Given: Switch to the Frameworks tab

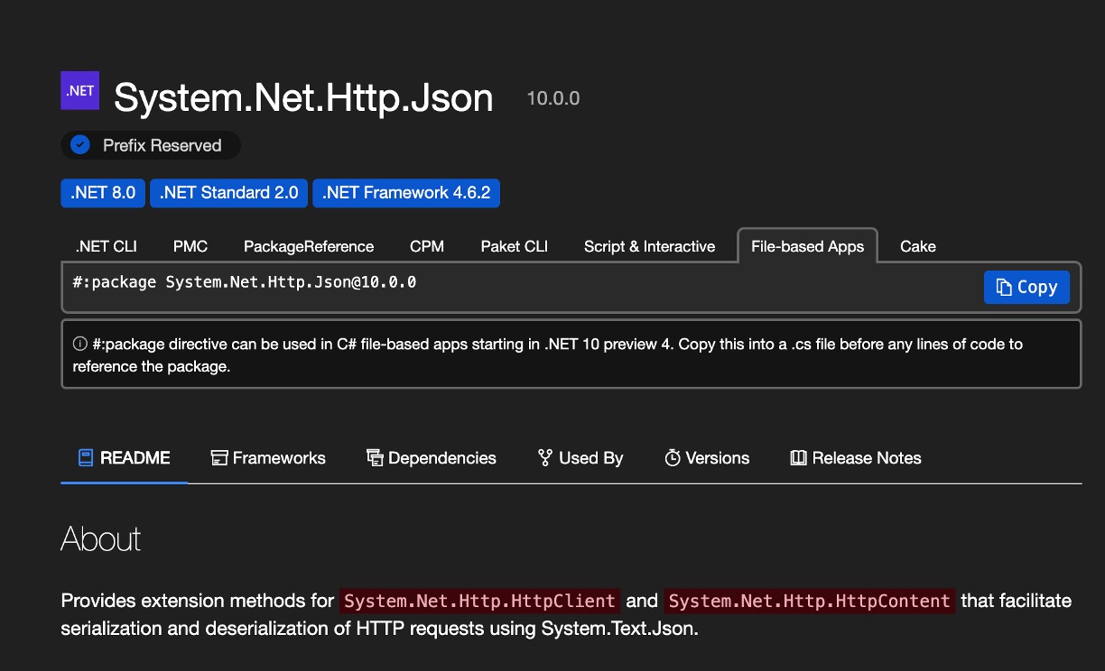Looking at the screenshot, I should (x=268, y=458).
